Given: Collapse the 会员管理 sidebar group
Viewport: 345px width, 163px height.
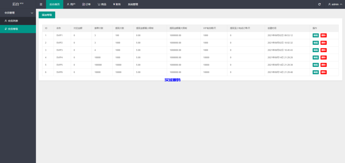Looking at the screenshot, I should tap(32, 13).
